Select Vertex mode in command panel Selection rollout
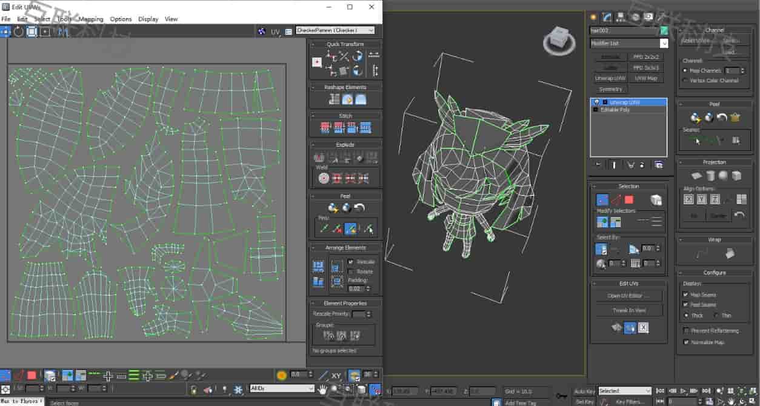 point(602,199)
